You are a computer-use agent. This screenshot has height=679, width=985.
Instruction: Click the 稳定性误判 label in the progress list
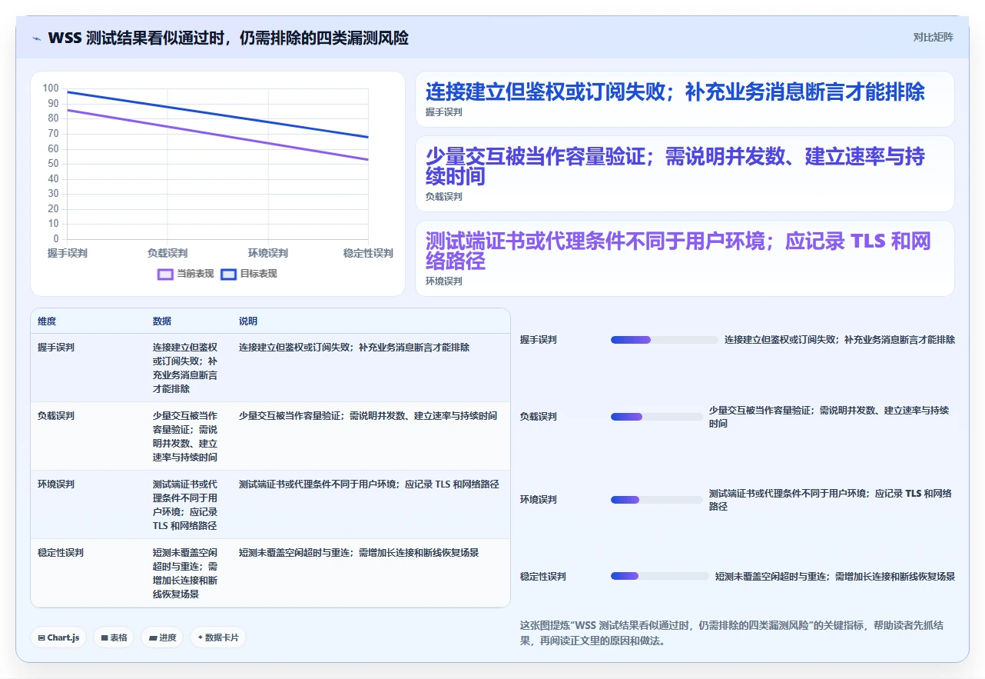[543, 576]
